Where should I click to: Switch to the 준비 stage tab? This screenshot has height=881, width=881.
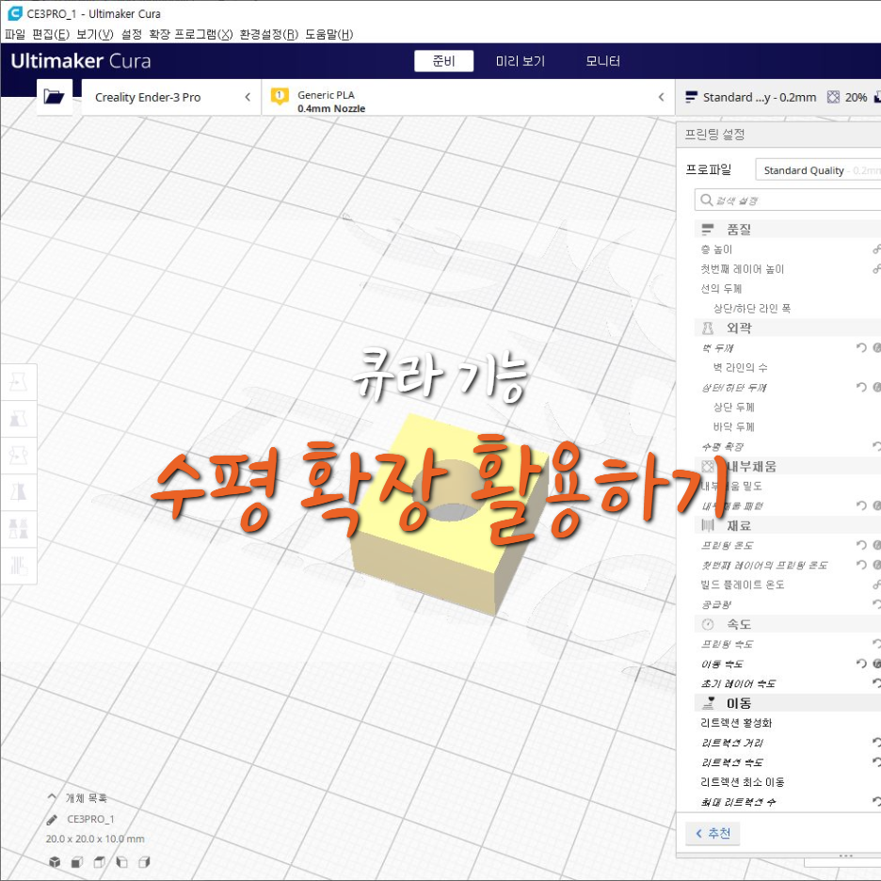click(444, 61)
